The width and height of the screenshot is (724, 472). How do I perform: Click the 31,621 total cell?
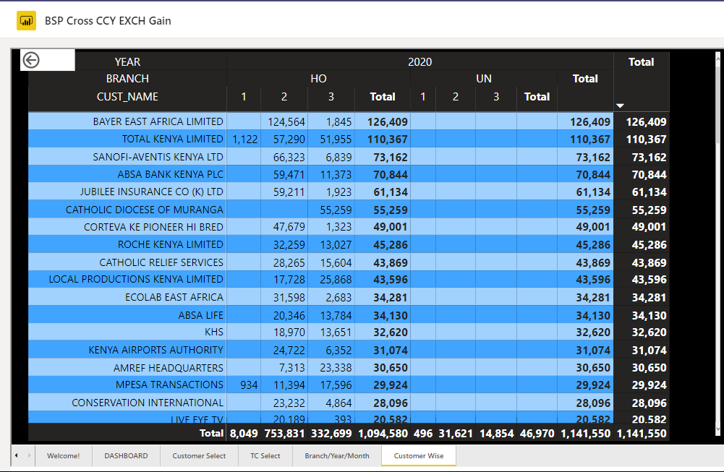[456, 434]
